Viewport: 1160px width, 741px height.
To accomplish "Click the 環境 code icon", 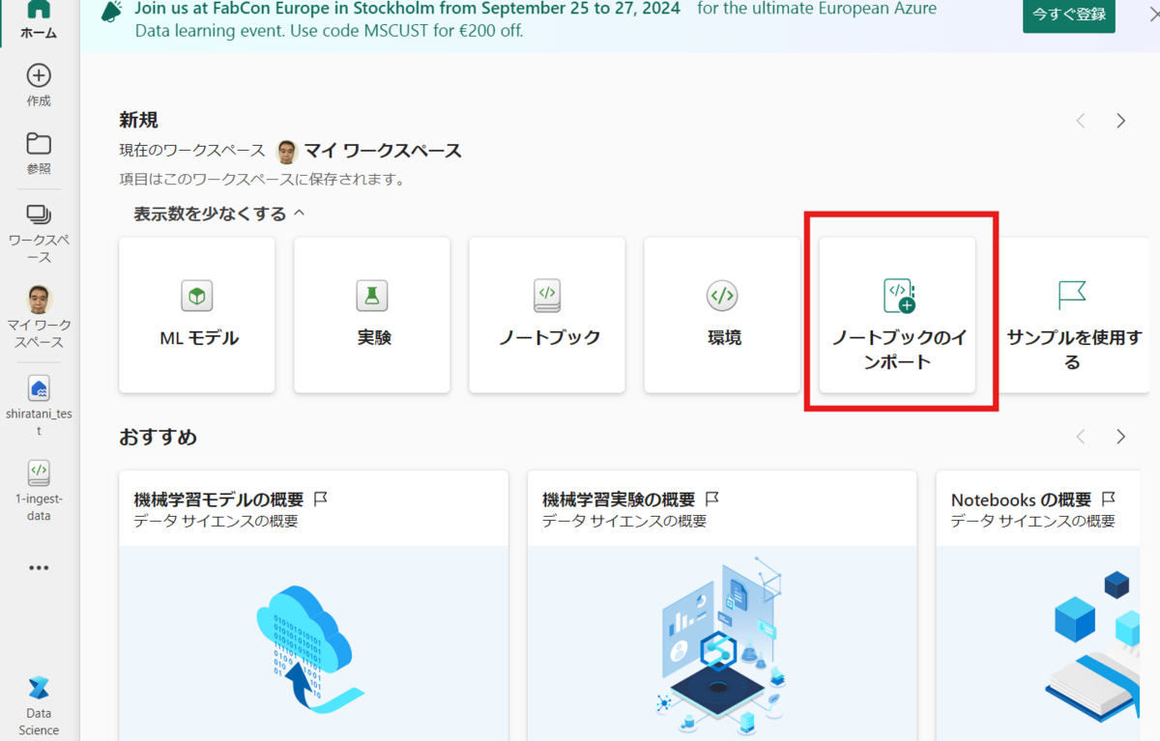I will 722,296.
